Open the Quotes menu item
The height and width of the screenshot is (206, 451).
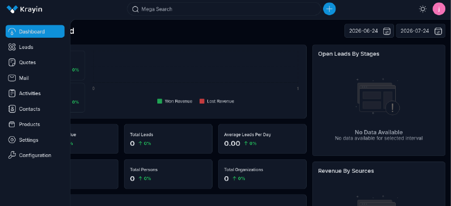[x=35, y=62]
